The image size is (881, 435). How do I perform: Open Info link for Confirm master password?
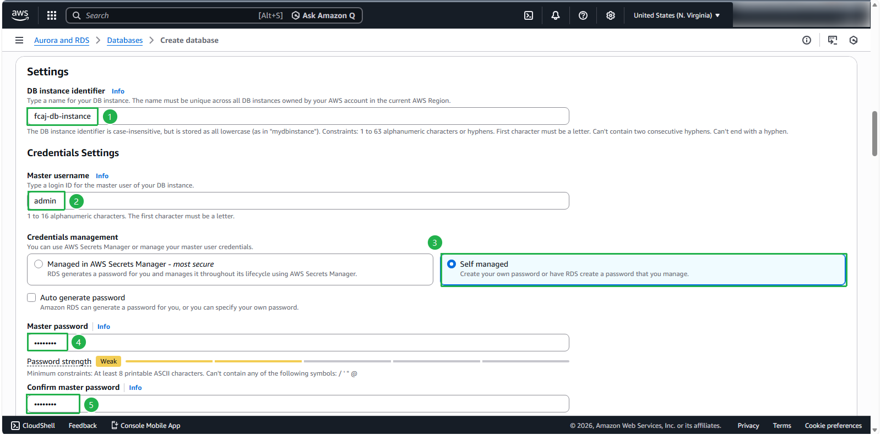[x=135, y=388]
